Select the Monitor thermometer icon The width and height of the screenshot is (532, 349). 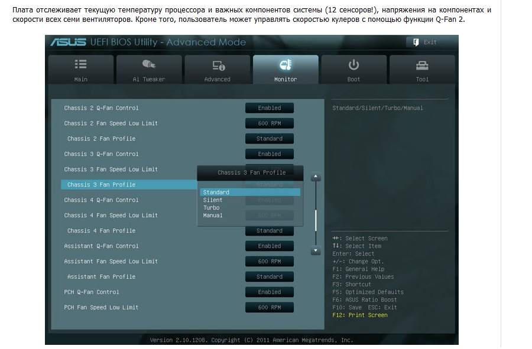pyautogui.click(x=286, y=65)
